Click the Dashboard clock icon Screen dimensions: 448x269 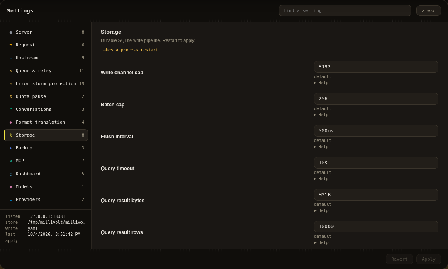click(11, 174)
